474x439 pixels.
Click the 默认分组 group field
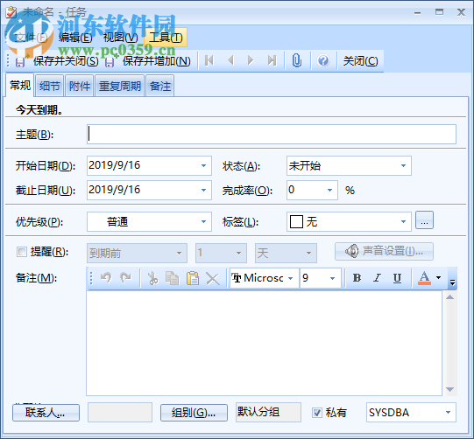pos(268,412)
